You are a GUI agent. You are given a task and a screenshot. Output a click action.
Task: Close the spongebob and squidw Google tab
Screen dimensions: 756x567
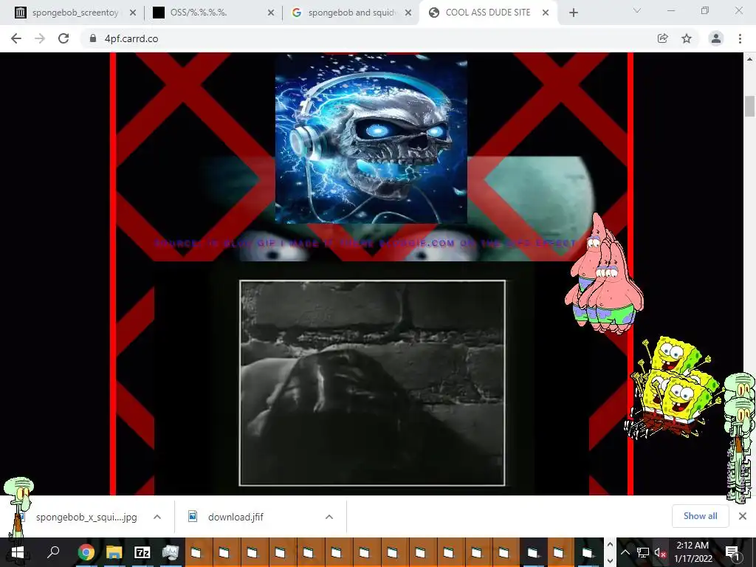(408, 13)
